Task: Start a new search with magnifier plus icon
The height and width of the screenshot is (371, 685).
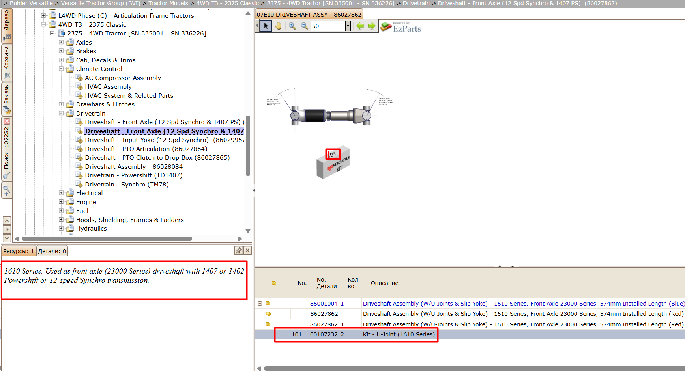Action: [7, 190]
